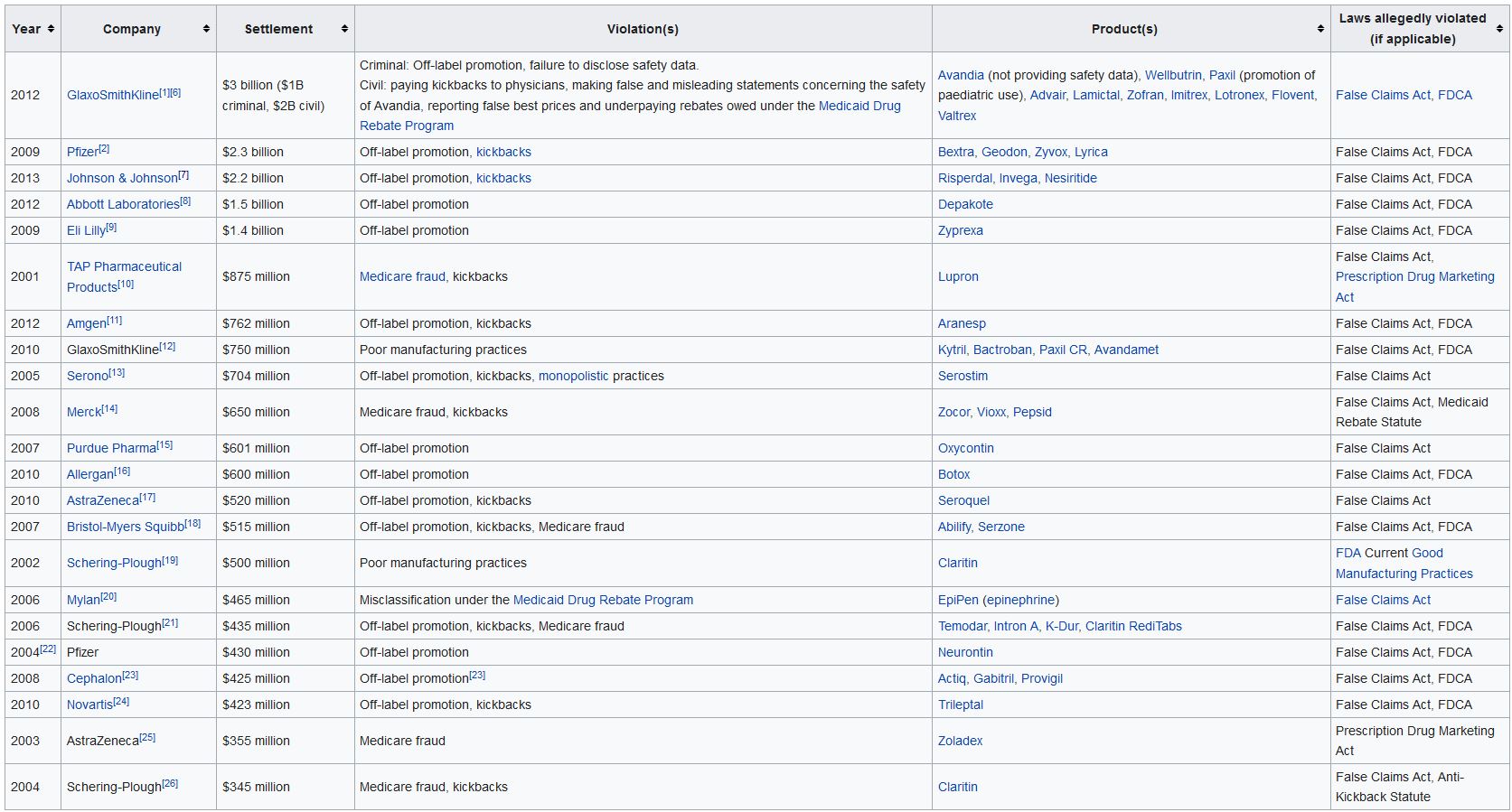Screen dimensions: 1512x812
Task: Open Temodar product link
Action: coord(963,626)
